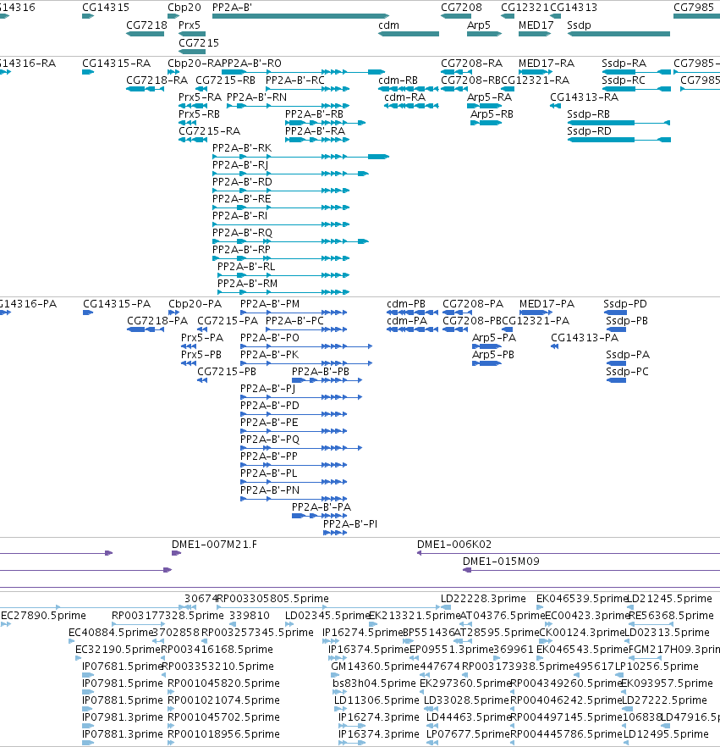Select EST LD11306.5prime label

tap(376, 700)
